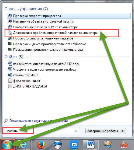
Task: Switch to the Word taskbar window
Action: 91,145
